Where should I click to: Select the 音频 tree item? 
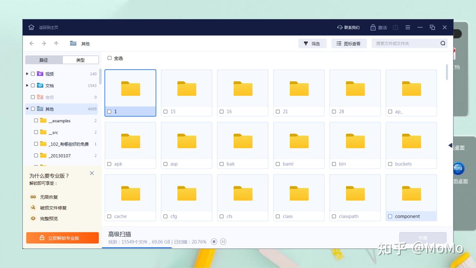(61, 97)
